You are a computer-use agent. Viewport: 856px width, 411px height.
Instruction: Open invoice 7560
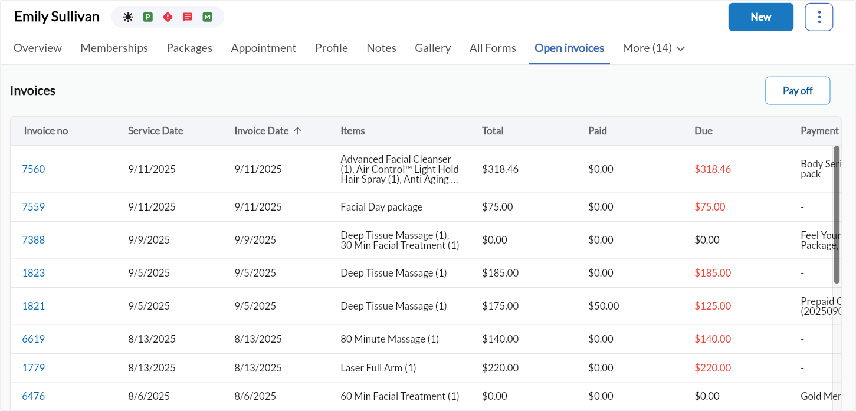[x=34, y=169]
